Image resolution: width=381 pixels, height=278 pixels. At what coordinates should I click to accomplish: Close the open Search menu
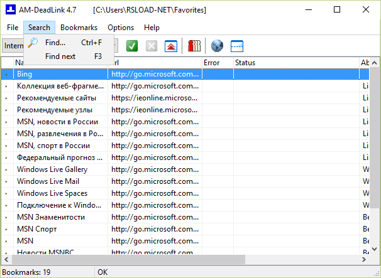point(39,28)
